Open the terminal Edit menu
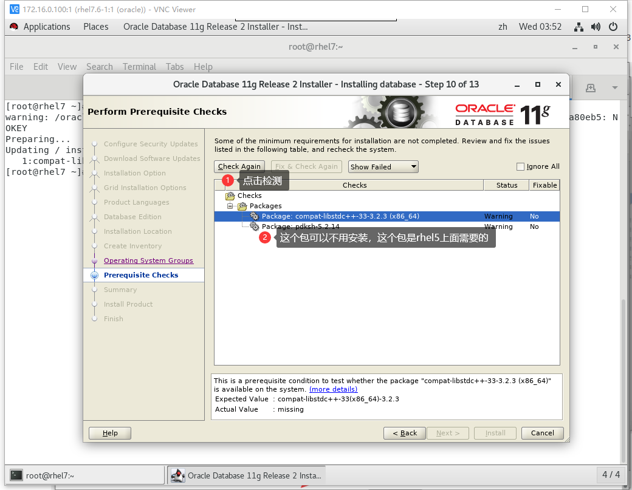This screenshot has height=490, width=632. tap(41, 67)
